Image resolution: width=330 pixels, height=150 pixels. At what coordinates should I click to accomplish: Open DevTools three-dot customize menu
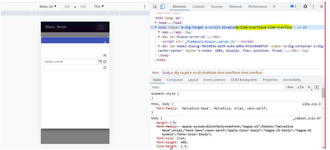point(313,6)
